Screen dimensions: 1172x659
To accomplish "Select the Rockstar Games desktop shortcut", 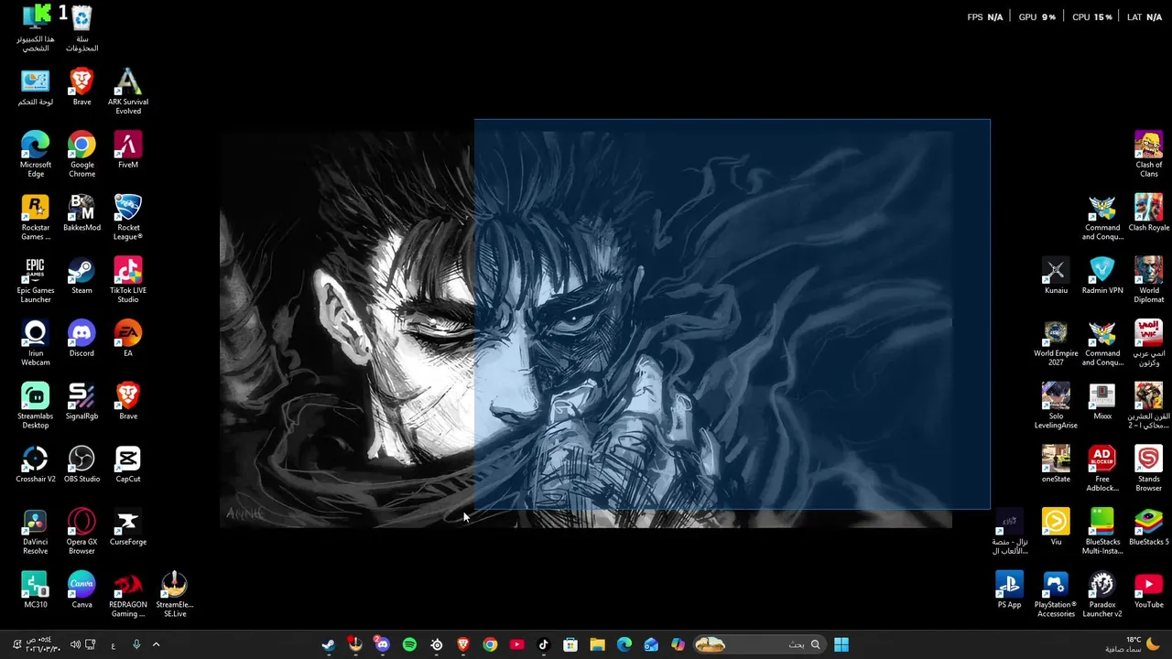I will point(36,217).
